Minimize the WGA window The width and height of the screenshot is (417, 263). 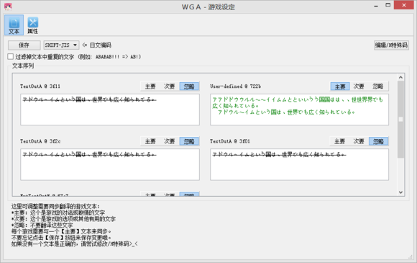point(376,6)
